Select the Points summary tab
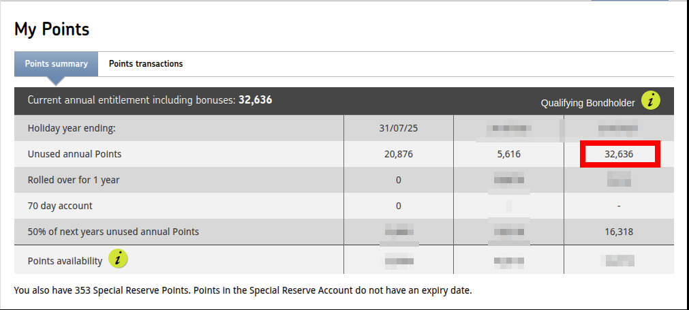The image size is (689, 310). pyautogui.click(x=57, y=64)
